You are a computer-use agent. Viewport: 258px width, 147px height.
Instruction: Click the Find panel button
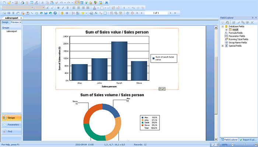point(11,132)
